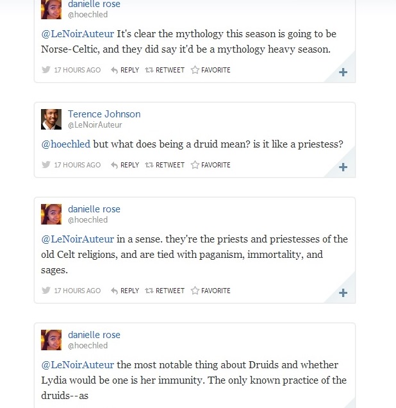Expand Terence Johnson's tweet with plus corner
The image size is (396, 408).
click(343, 167)
